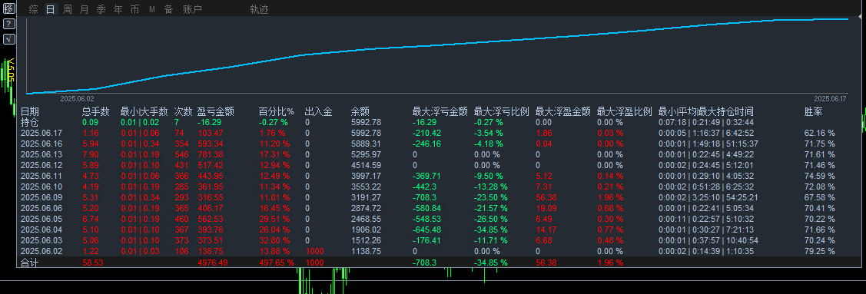The width and height of the screenshot is (866, 294).
Task: Click trade count 546
Action: point(181,154)
